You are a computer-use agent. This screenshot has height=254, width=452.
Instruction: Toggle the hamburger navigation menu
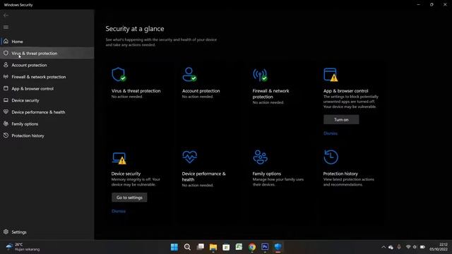point(6,28)
